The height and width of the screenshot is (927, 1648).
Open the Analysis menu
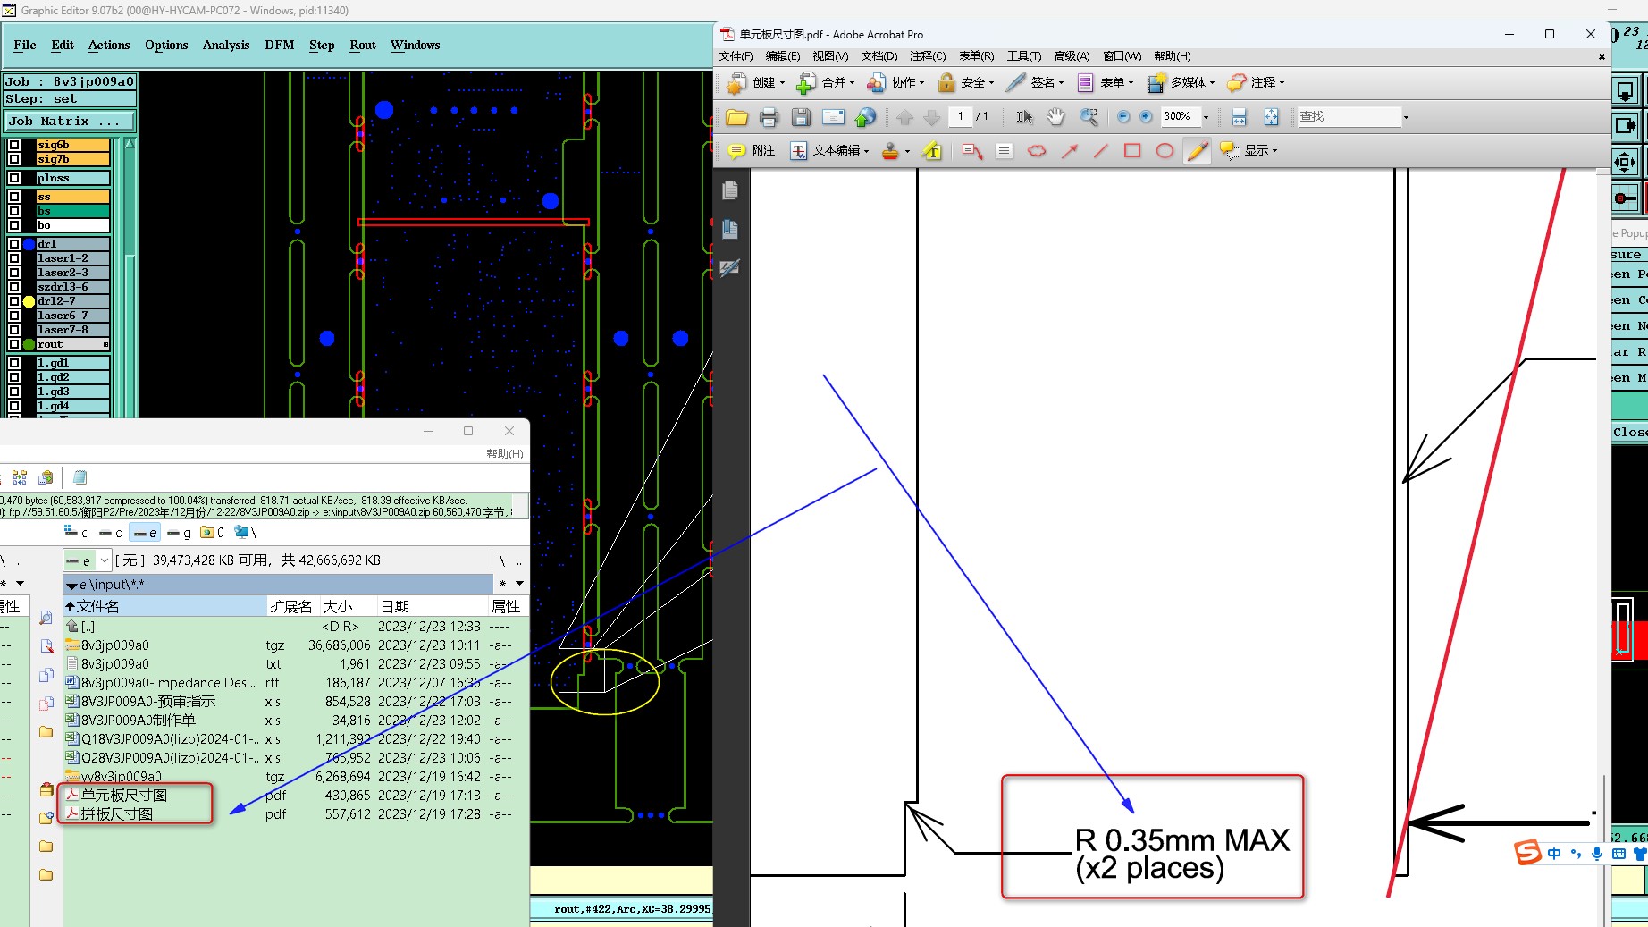pyautogui.click(x=226, y=45)
